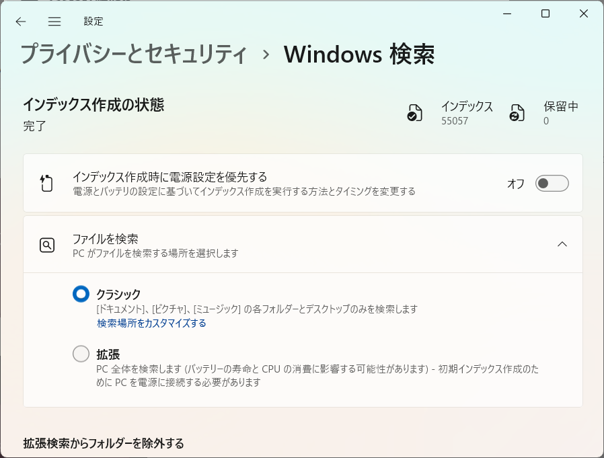Click the オフ toggle state label

[x=515, y=184]
